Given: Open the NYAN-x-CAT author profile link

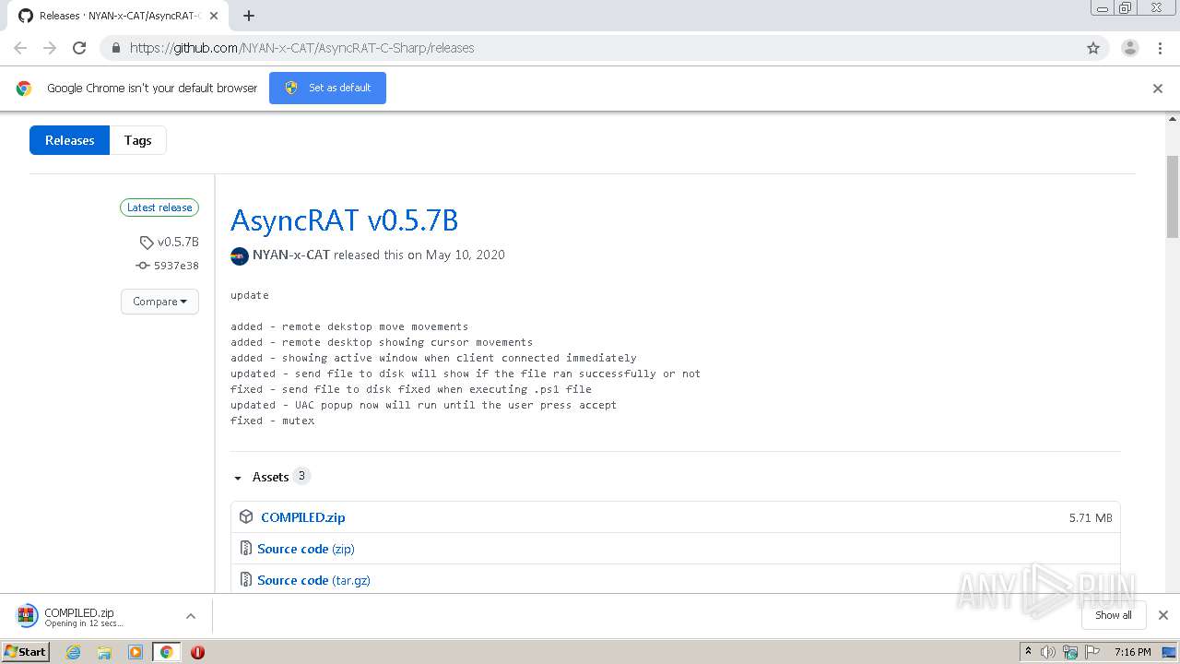Looking at the screenshot, I should (291, 255).
